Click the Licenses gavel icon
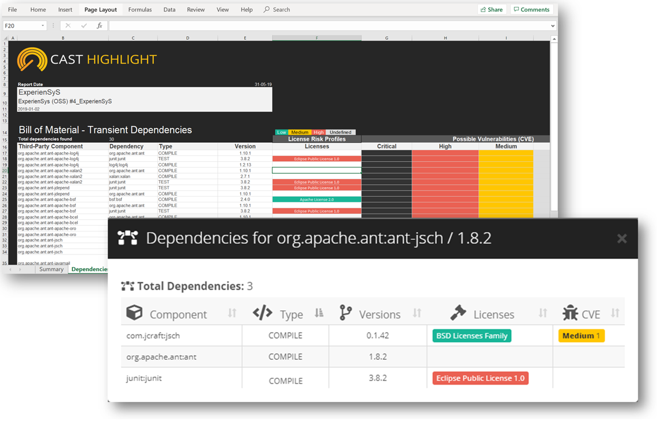 tap(458, 313)
